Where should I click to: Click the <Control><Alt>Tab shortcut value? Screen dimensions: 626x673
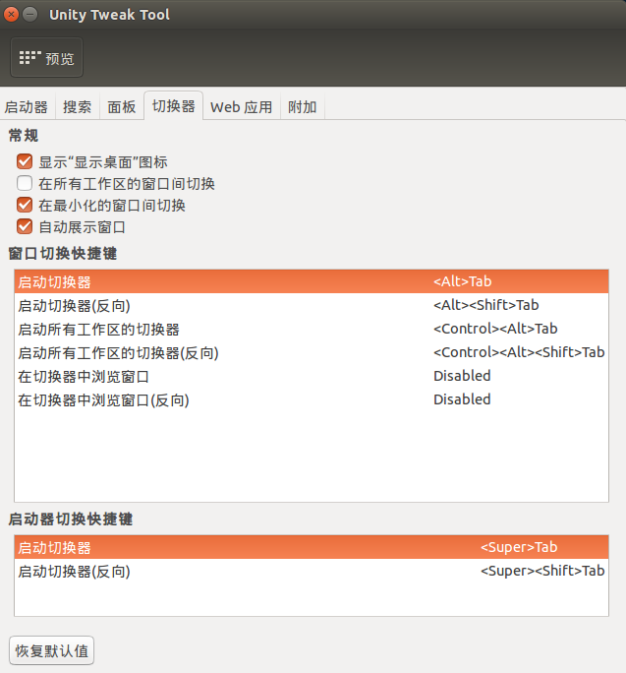(x=495, y=329)
